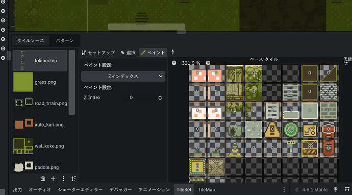Zoom in the tile atlas view

pos(208,63)
